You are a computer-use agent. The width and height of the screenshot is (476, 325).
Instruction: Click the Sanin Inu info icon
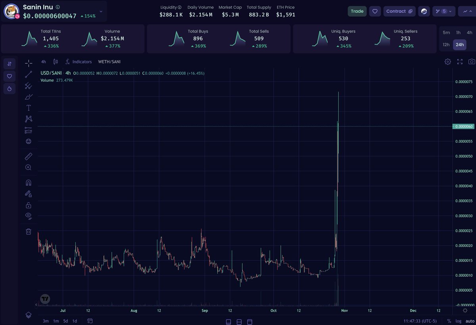58,7
